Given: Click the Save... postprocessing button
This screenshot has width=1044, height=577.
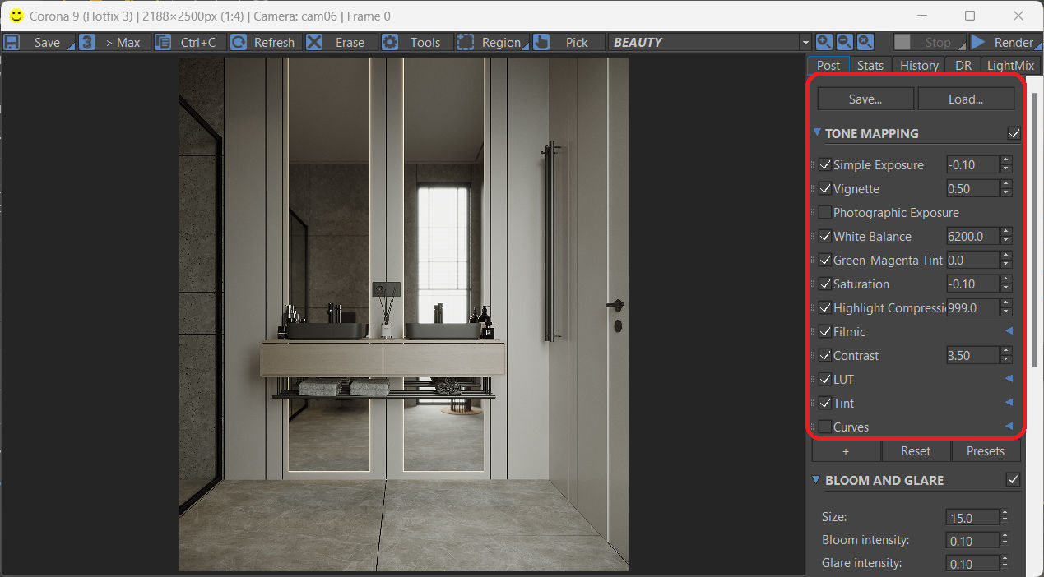Looking at the screenshot, I should pyautogui.click(x=865, y=99).
